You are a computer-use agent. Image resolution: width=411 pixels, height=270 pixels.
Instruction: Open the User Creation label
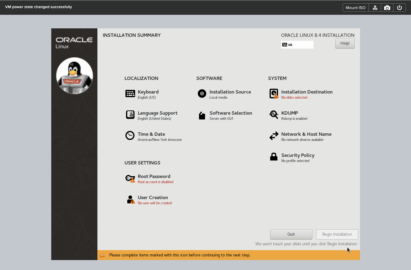point(153,198)
